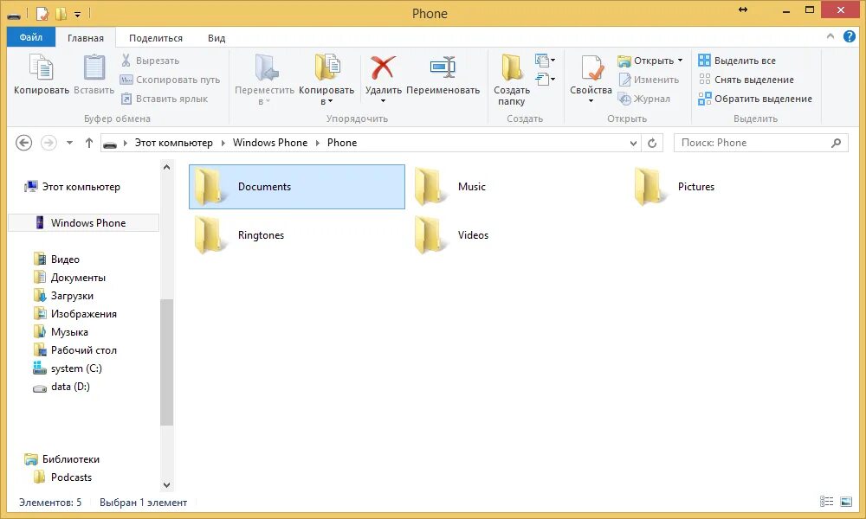This screenshot has width=866, height=519.
Task: Select the Videos folder
Action: [x=452, y=235]
